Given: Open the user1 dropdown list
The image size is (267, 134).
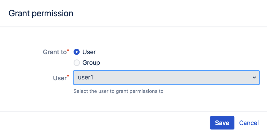Looking at the screenshot, I should (166, 78).
